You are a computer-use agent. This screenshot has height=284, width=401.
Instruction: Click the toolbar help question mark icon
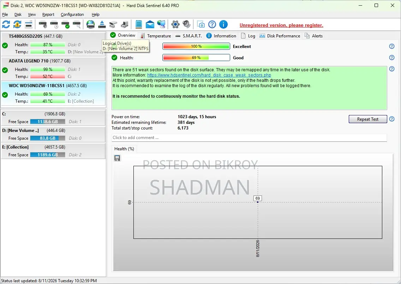point(212,25)
